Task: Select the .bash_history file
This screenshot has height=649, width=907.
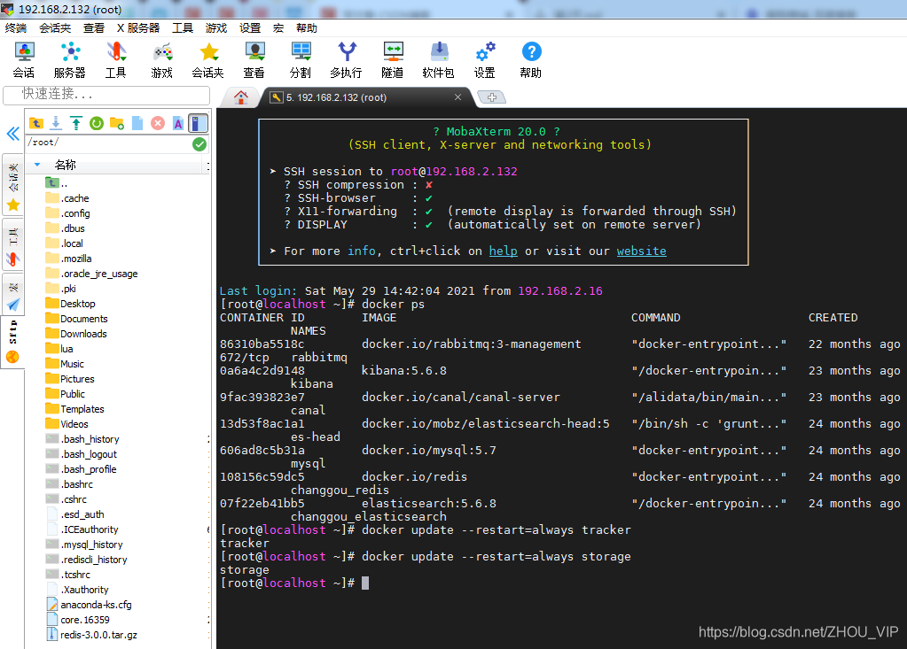Action: click(x=82, y=439)
